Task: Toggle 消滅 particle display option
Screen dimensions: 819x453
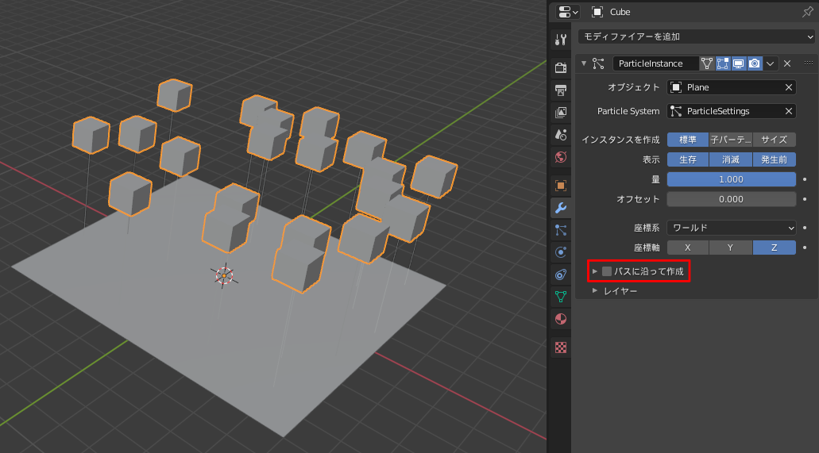Action: [x=731, y=159]
